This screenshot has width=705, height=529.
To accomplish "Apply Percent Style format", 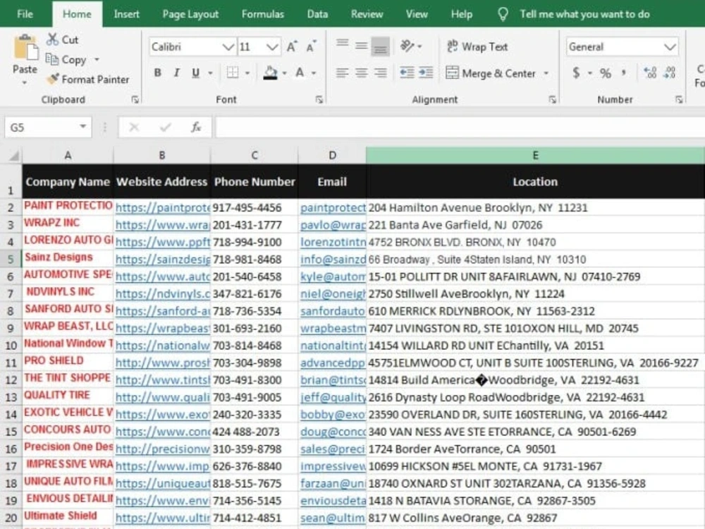I will (606, 73).
